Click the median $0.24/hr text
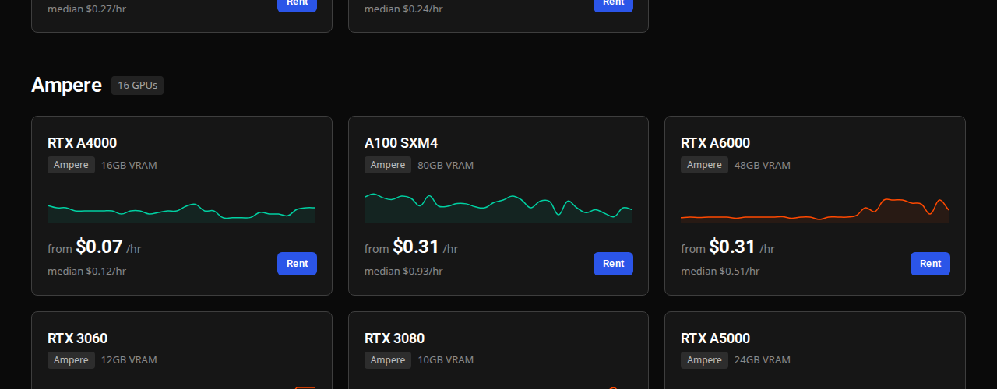This screenshot has width=997, height=389. (403, 9)
